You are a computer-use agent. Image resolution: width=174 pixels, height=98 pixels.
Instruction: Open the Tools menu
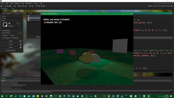[x=22, y=3]
